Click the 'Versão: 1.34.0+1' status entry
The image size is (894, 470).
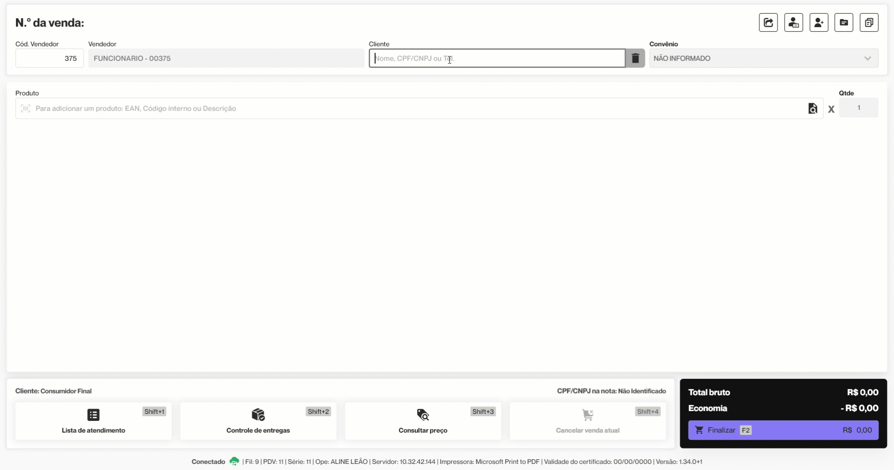(679, 462)
